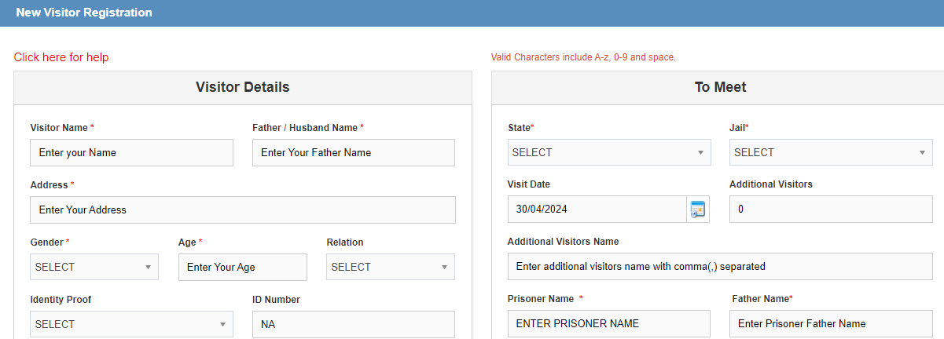Select the Father / Husband Name field

point(354,152)
